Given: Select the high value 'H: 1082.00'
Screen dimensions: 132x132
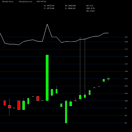Looking at the screenshot, I should [x=70, y=6].
